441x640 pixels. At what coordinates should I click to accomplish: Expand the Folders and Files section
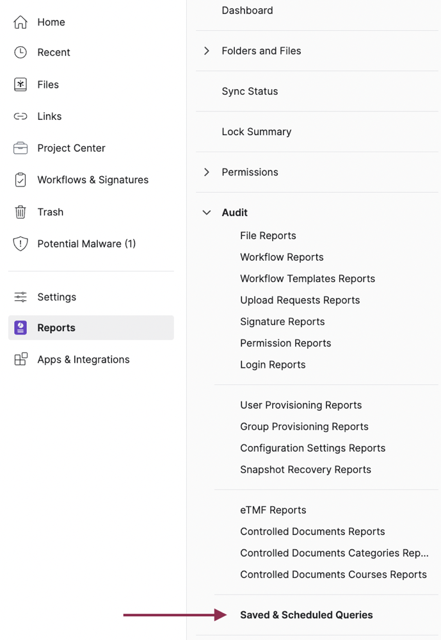[x=207, y=51]
